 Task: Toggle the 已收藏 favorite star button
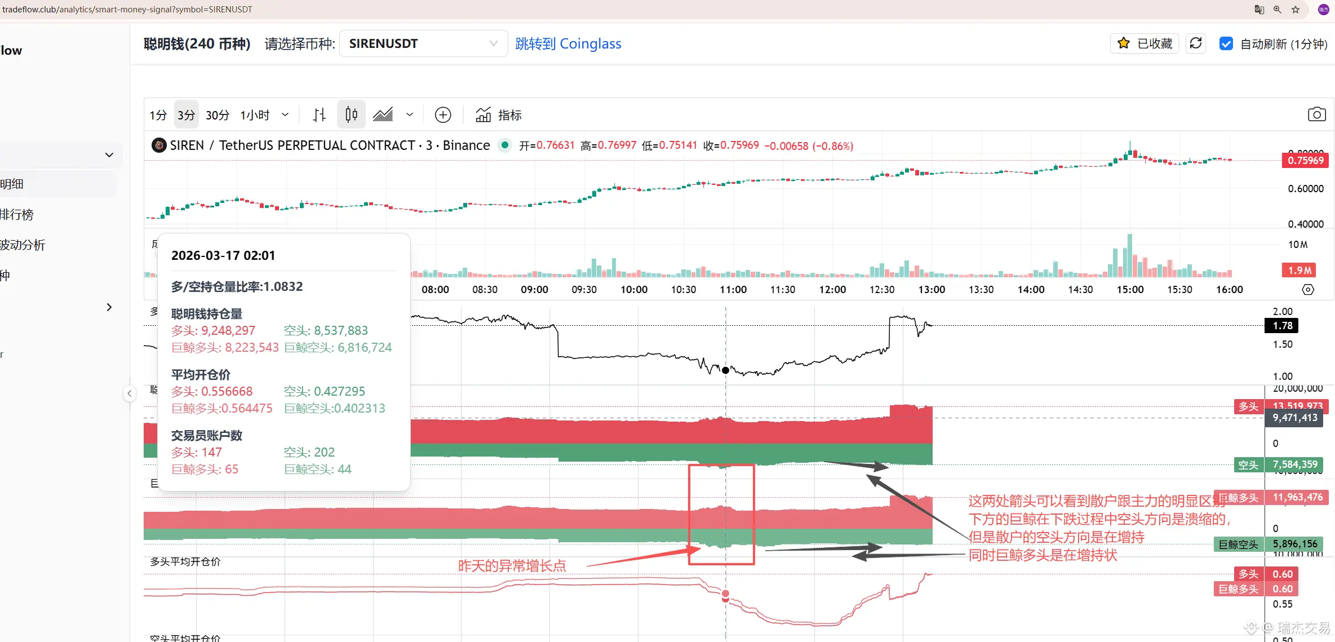point(1145,43)
